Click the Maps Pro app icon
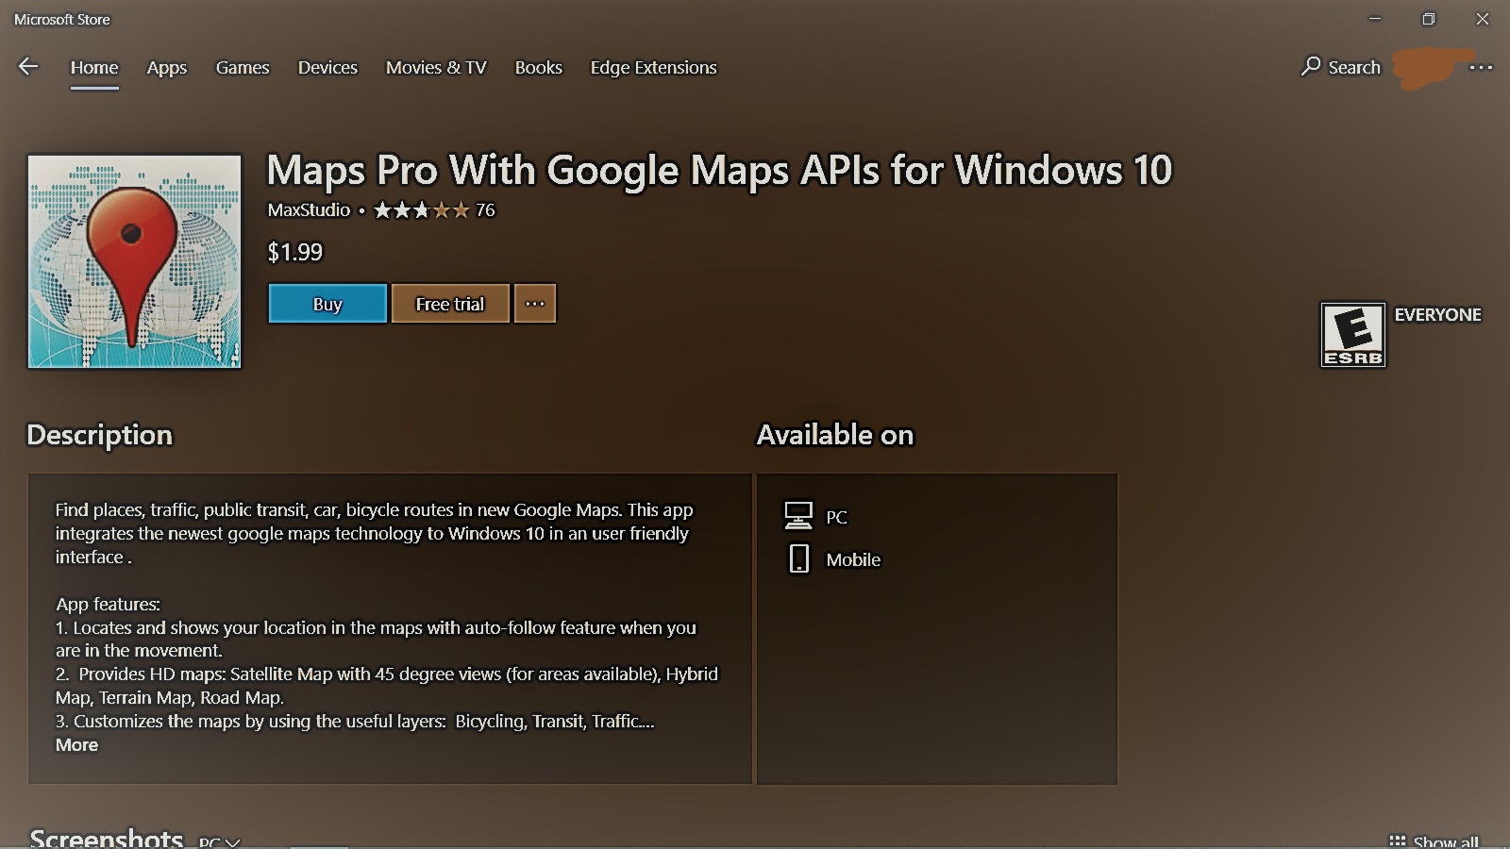Screen dimensions: 1510x849 (x=134, y=261)
